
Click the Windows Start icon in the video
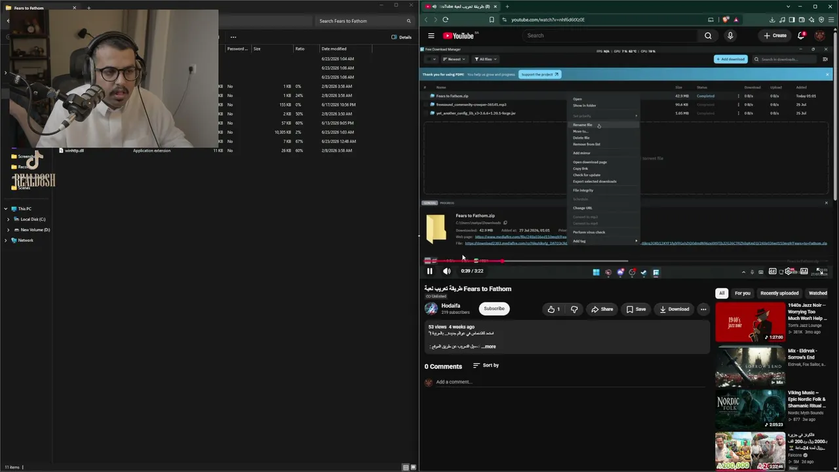[x=596, y=272]
